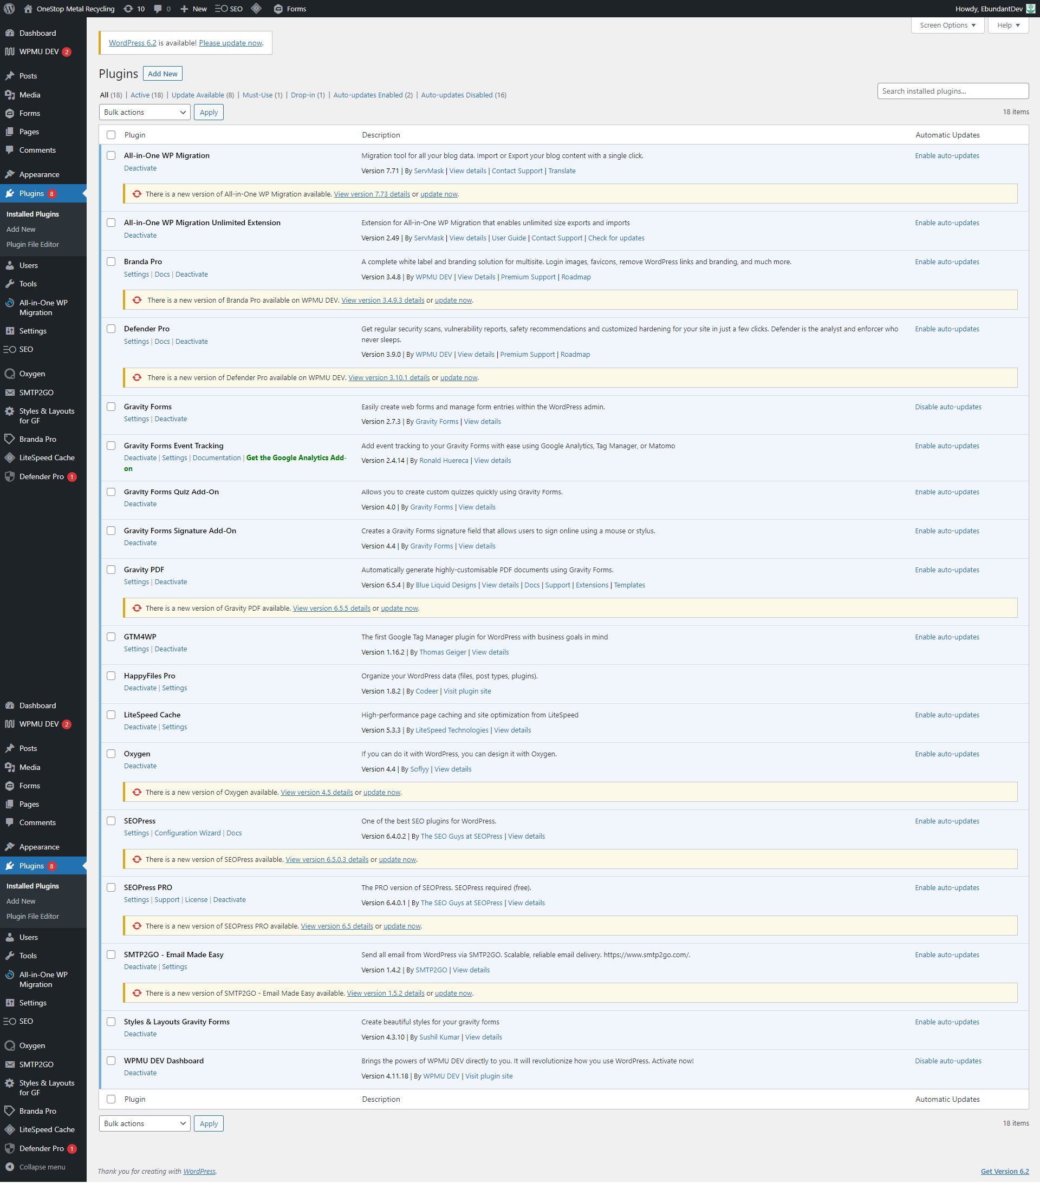The width and height of the screenshot is (1040, 1183).
Task: Open Oxygen from the top sidebar
Action: tap(32, 374)
